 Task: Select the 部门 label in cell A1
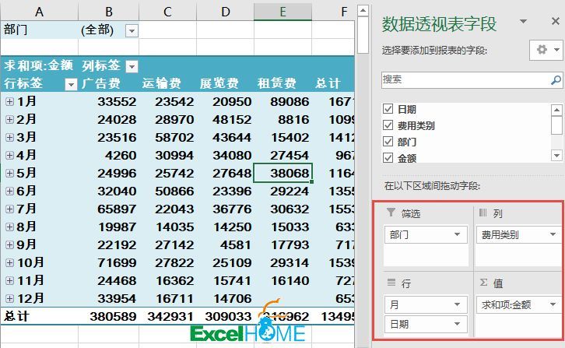39,30
